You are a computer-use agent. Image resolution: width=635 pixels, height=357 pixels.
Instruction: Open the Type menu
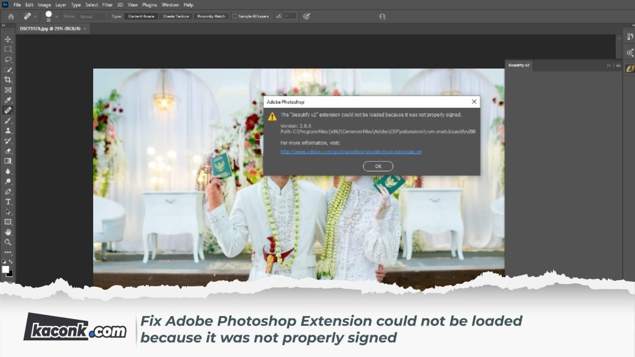(x=76, y=5)
